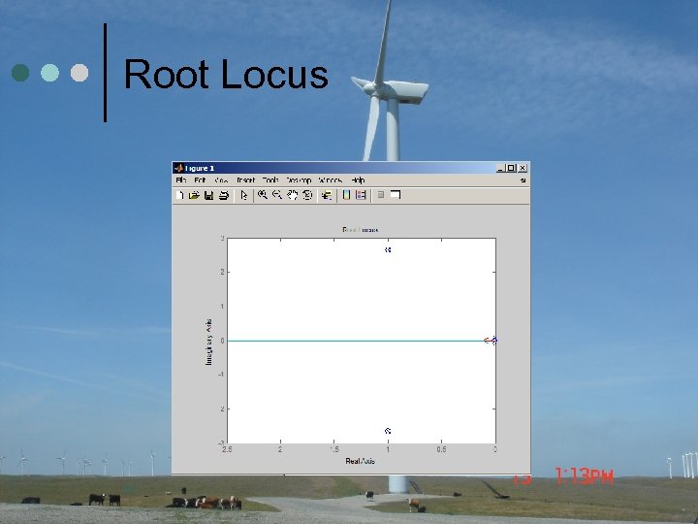Open the Tools menu

[x=270, y=180]
